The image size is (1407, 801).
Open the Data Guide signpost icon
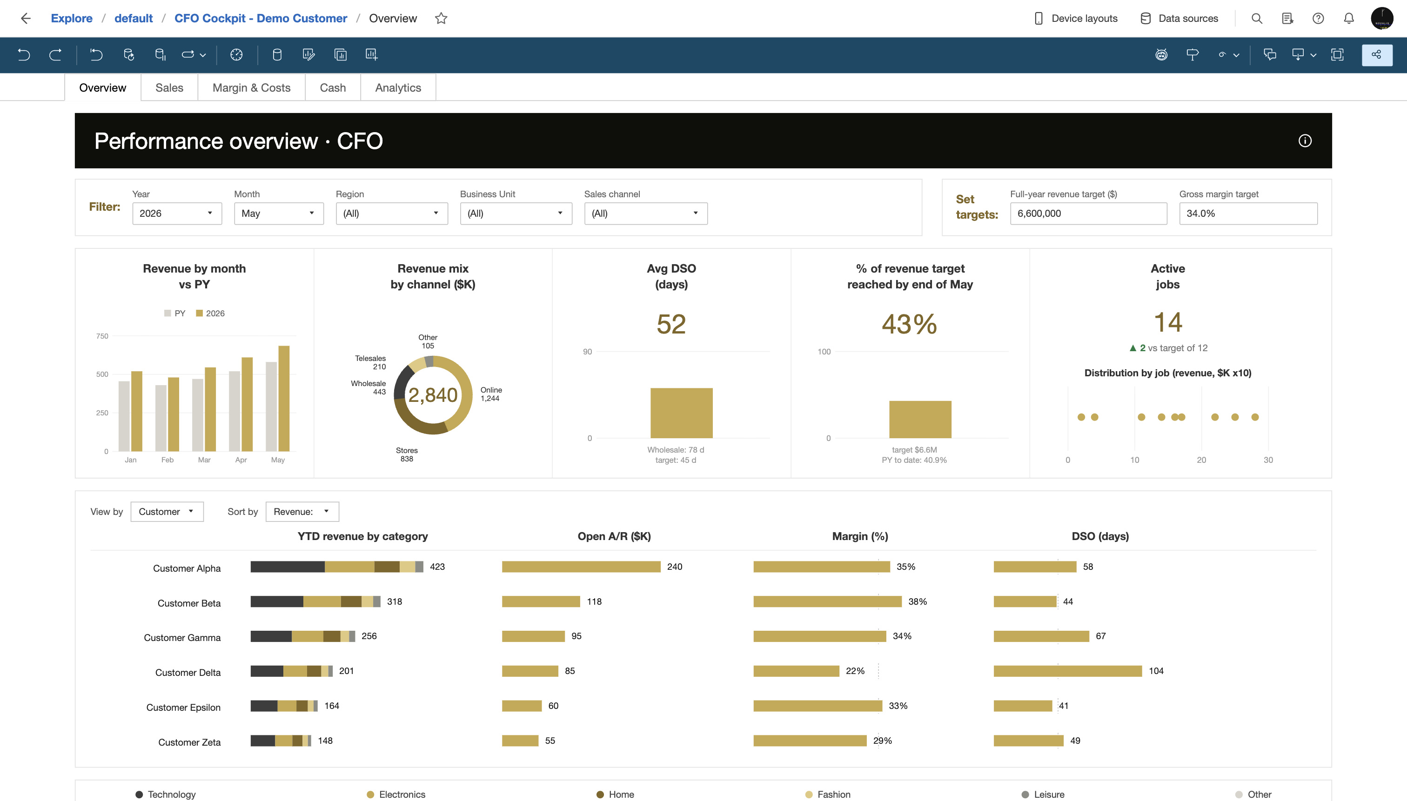(x=1193, y=54)
